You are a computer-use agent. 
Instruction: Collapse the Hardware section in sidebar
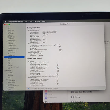[x=5, y=27]
